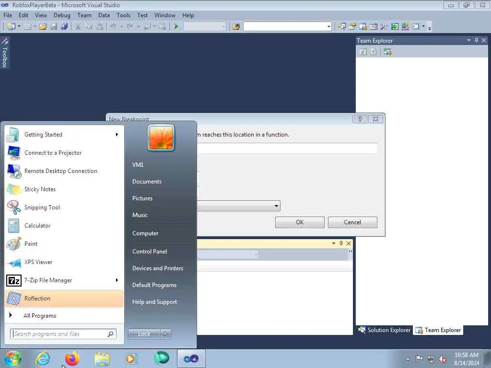The width and height of the screenshot is (491, 368).
Task: Open the dropdown beside the Command Window icon
Action: (423, 27)
